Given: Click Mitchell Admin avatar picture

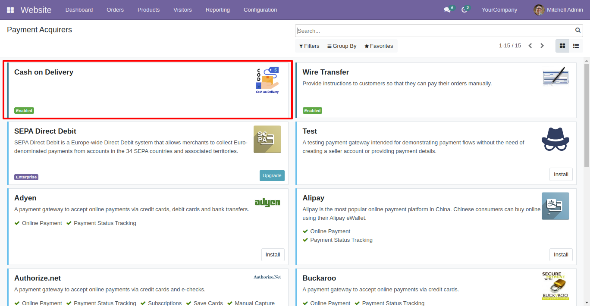Looking at the screenshot, I should 539,10.
